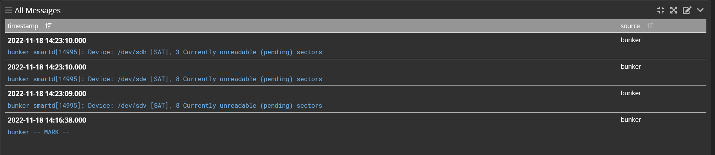This screenshot has height=155, width=715.
Task: Click bunker source value for /dev/sdv row
Action: [x=631, y=93]
